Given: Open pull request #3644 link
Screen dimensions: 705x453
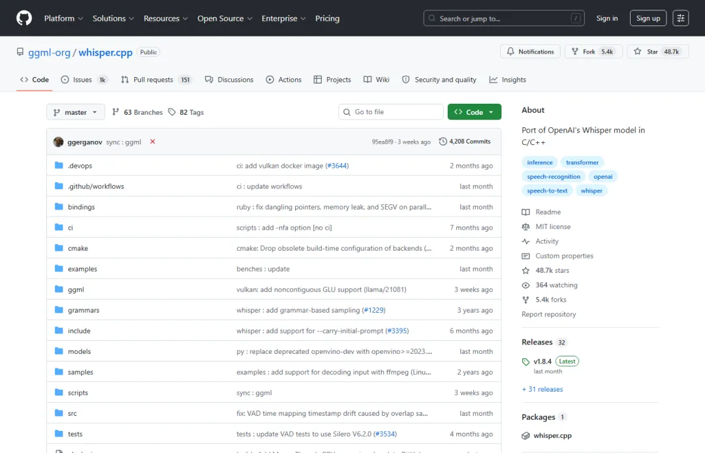Looking at the screenshot, I should coord(337,165).
